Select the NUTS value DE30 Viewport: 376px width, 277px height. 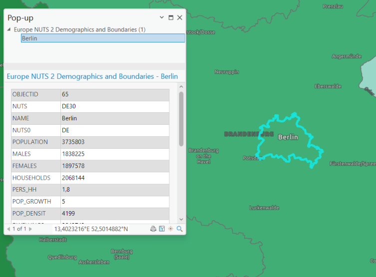[x=69, y=106]
